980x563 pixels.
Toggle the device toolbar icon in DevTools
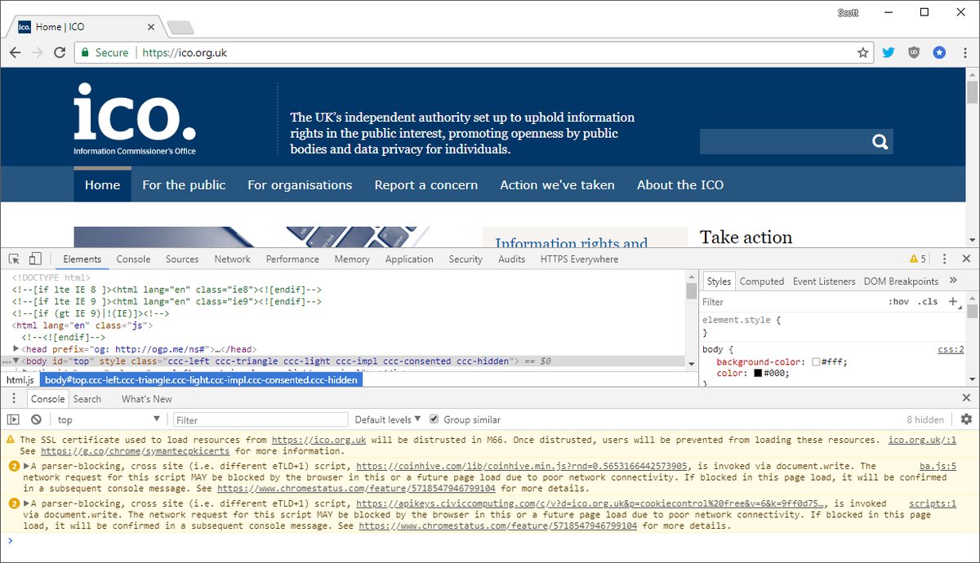coord(35,259)
